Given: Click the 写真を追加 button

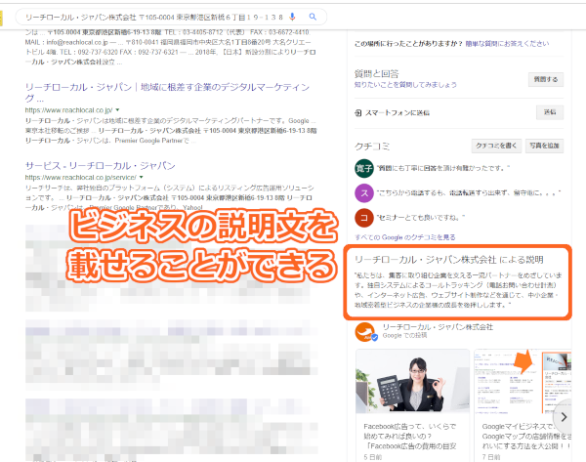Looking at the screenshot, I should (544, 146).
